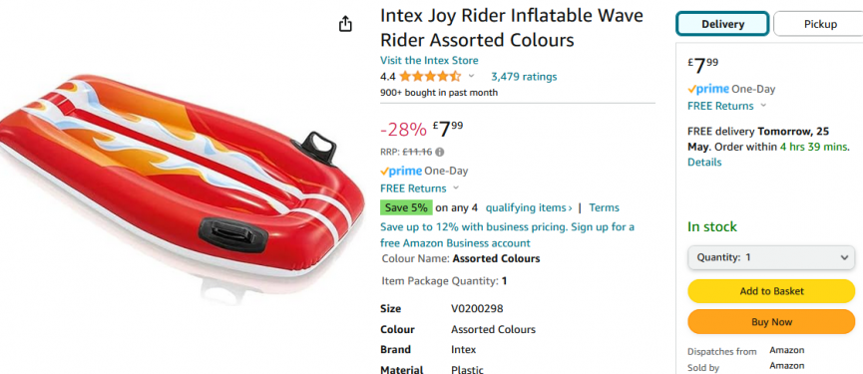Visit the Intex Store link
The height and width of the screenshot is (374, 863).
[x=429, y=61]
